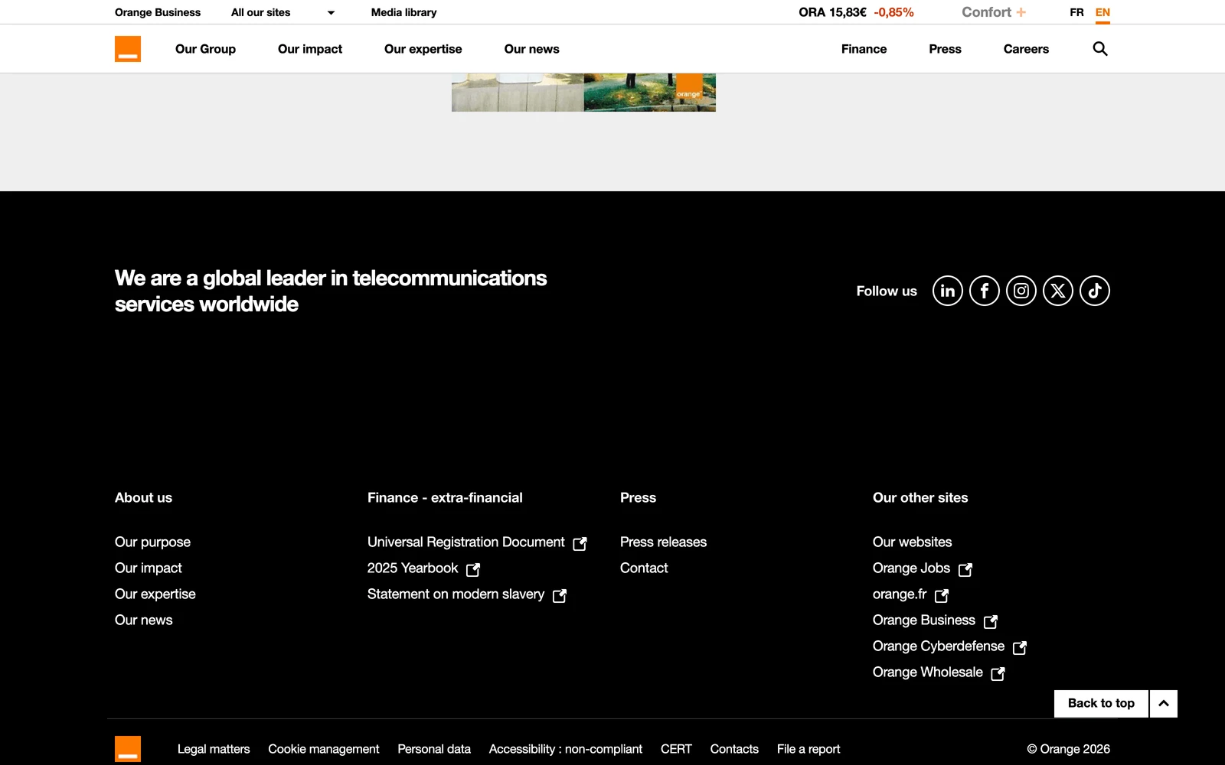Open the Our news menu
This screenshot has width=1225, height=765.
tap(532, 49)
